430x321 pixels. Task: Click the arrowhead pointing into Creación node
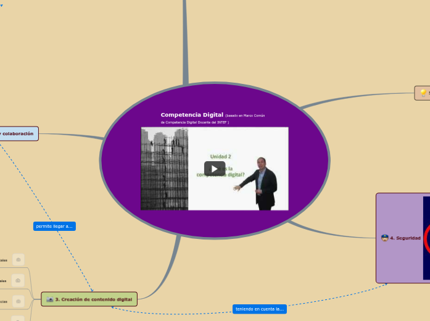tap(92, 290)
